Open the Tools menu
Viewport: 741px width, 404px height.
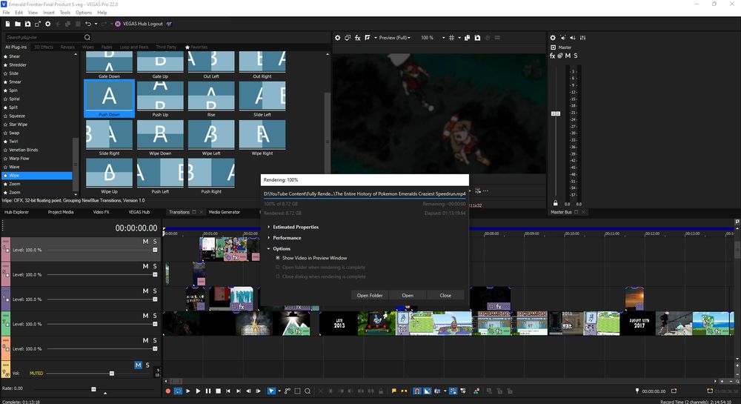coord(65,13)
